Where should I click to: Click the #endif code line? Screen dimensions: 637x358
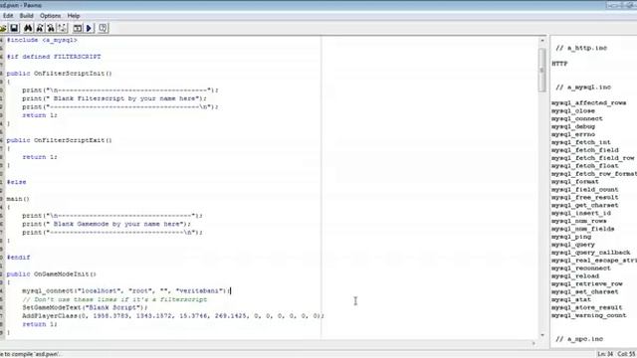point(18,258)
